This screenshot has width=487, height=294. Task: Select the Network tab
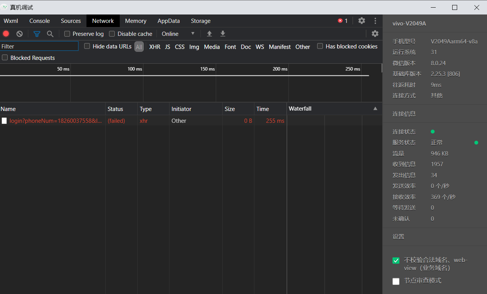click(x=103, y=21)
